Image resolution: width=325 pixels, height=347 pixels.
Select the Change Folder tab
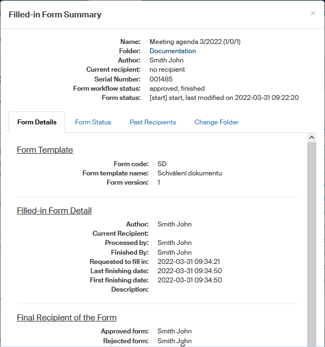point(216,122)
